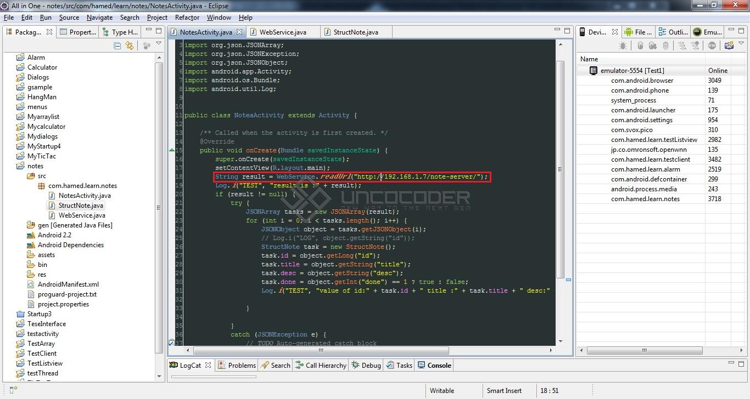Open the Edit menu
This screenshot has height=399, width=750.
(27, 18)
